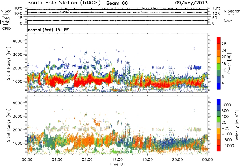240x166 pixels.
Task: Click the Power [dB] colorbar label
Action: tap(229, 63)
